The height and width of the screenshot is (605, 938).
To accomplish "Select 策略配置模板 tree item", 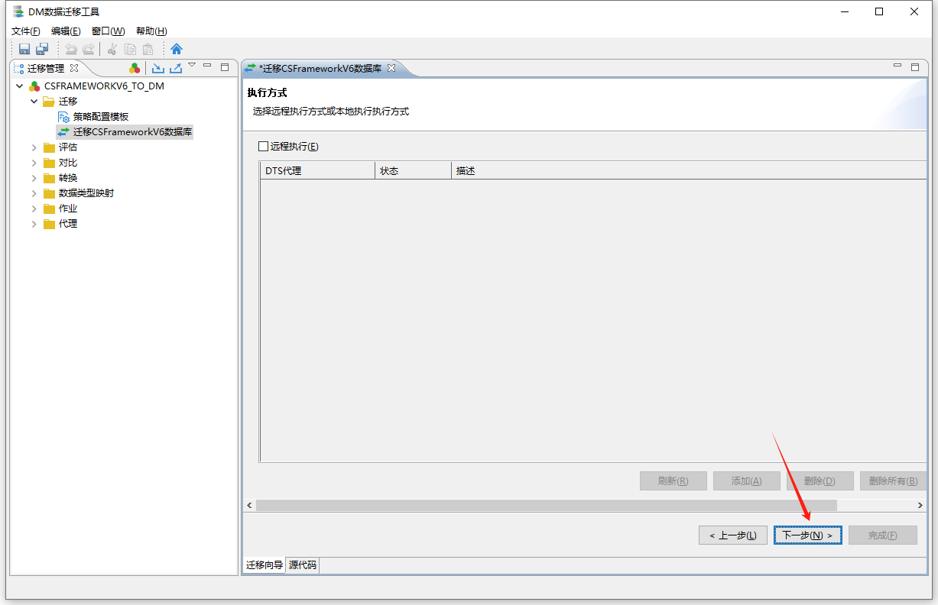I will [x=101, y=117].
